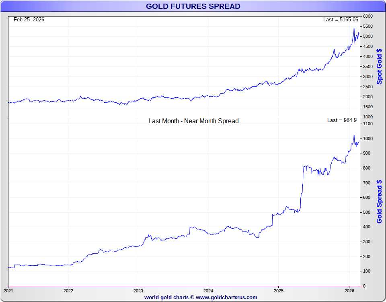
Task: Select the 500 tick on Gold Spread axis
Action: 366,212
